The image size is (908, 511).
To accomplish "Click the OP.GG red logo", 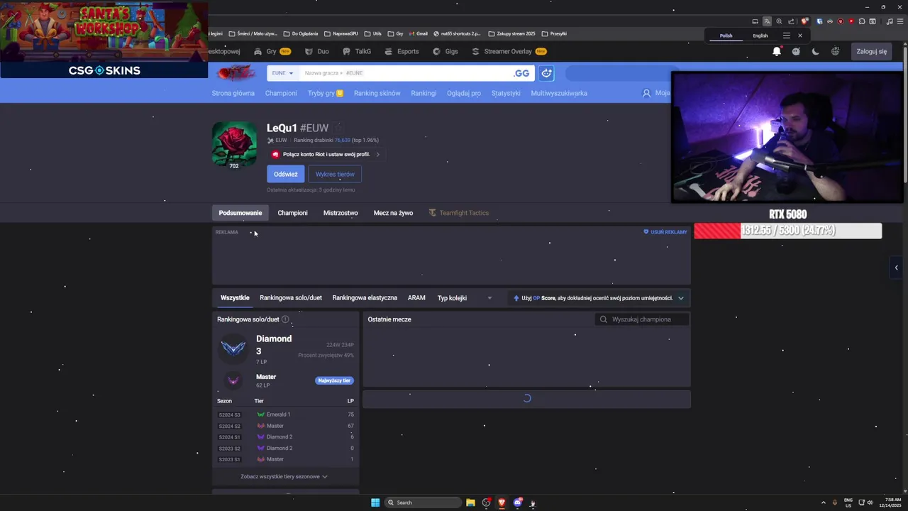I will (x=236, y=72).
